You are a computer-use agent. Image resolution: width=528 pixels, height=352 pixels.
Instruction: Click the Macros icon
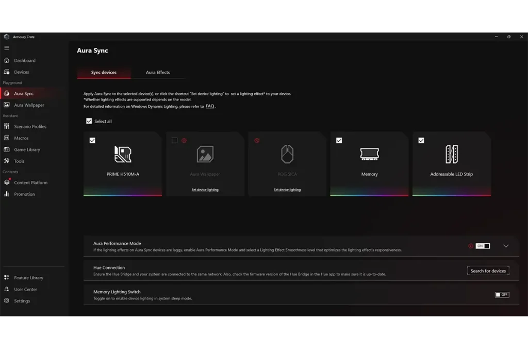point(7,138)
